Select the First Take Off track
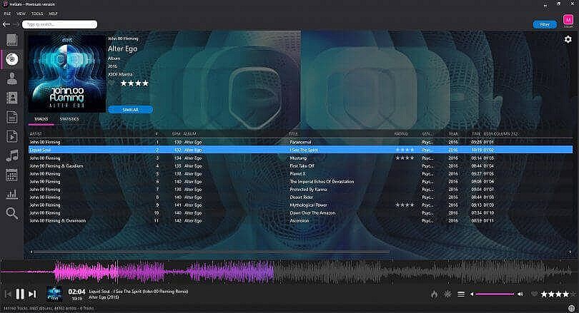 tap(300, 166)
